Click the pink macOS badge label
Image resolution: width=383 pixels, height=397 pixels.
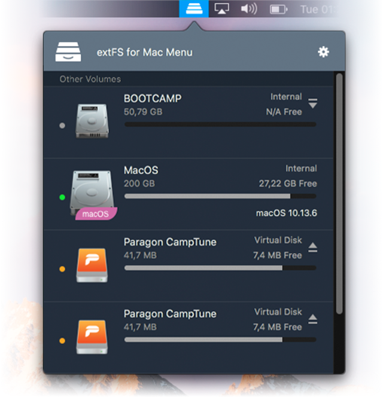[x=96, y=214]
